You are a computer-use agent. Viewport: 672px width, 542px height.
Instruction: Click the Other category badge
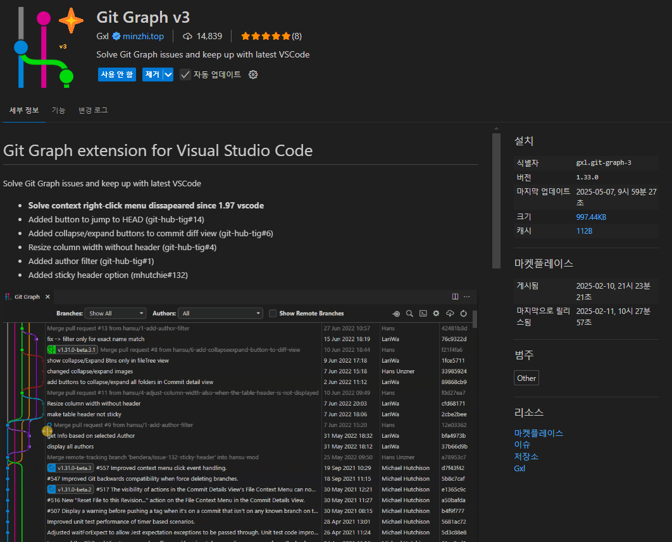[526, 378]
